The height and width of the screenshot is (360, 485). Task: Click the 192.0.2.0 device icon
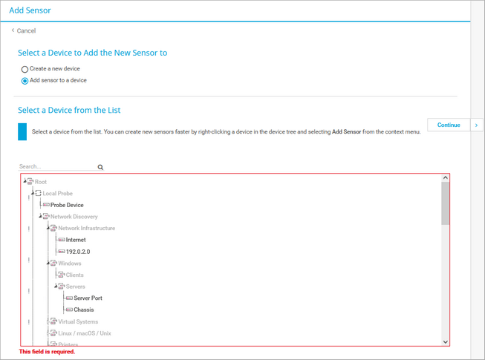pyautogui.click(x=61, y=252)
